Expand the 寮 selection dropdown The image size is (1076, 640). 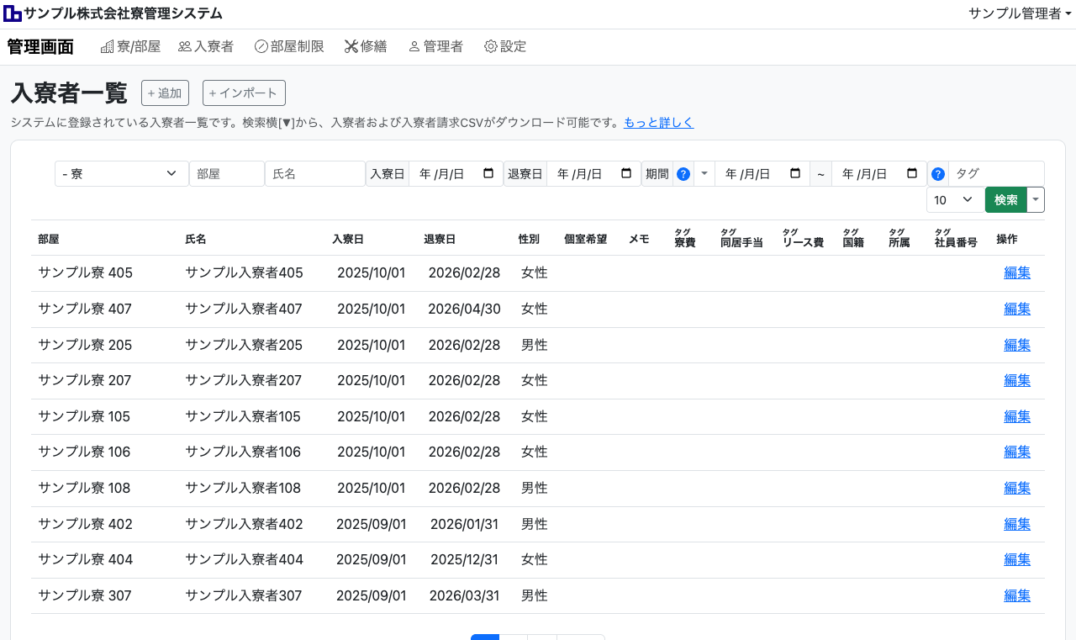point(122,174)
